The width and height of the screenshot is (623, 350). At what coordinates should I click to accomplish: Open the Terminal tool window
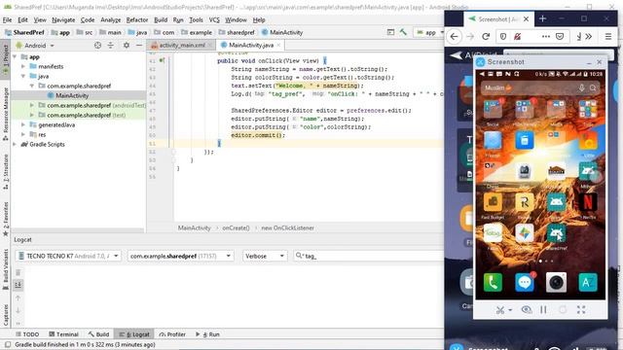[x=63, y=334]
